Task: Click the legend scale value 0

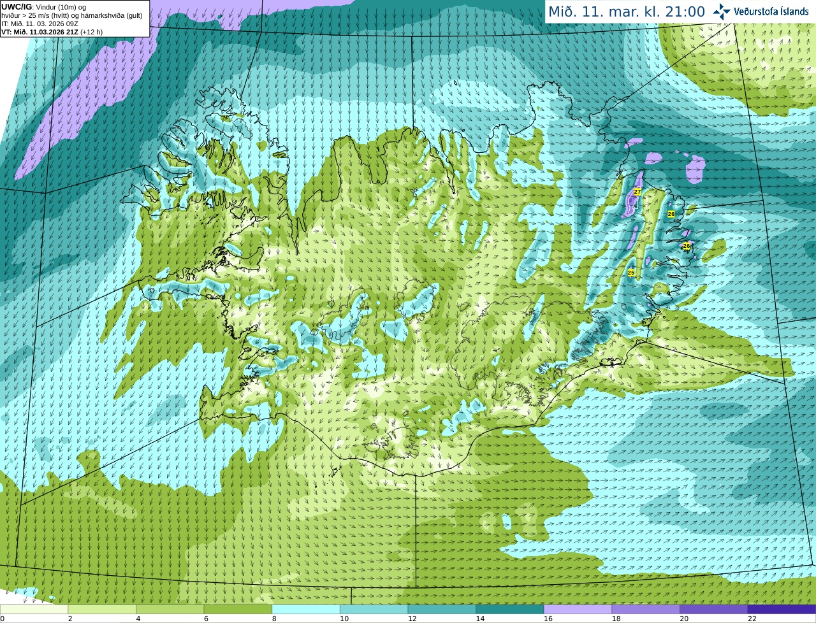Action: pos(2,619)
